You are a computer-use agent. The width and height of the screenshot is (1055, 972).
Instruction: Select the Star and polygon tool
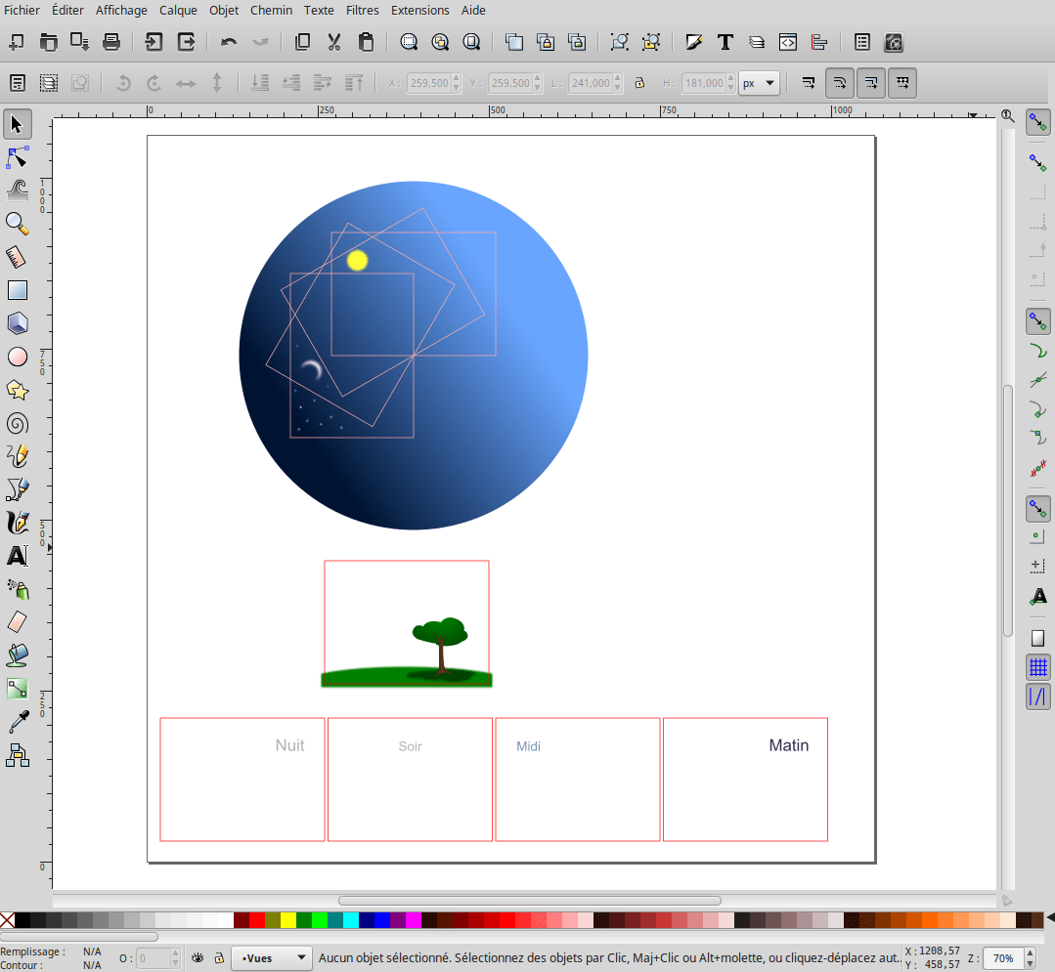coord(17,391)
